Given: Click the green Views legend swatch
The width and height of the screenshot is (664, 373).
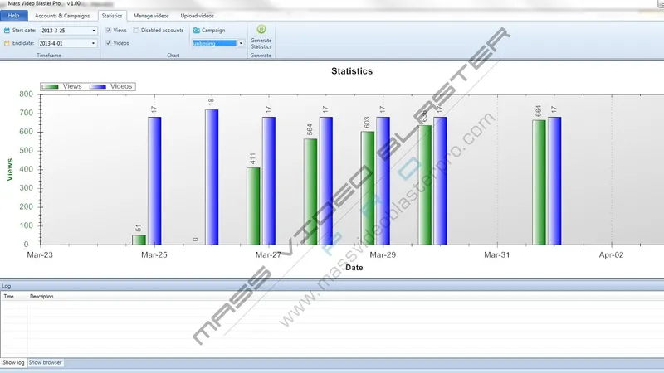Looking at the screenshot, I should [x=51, y=86].
